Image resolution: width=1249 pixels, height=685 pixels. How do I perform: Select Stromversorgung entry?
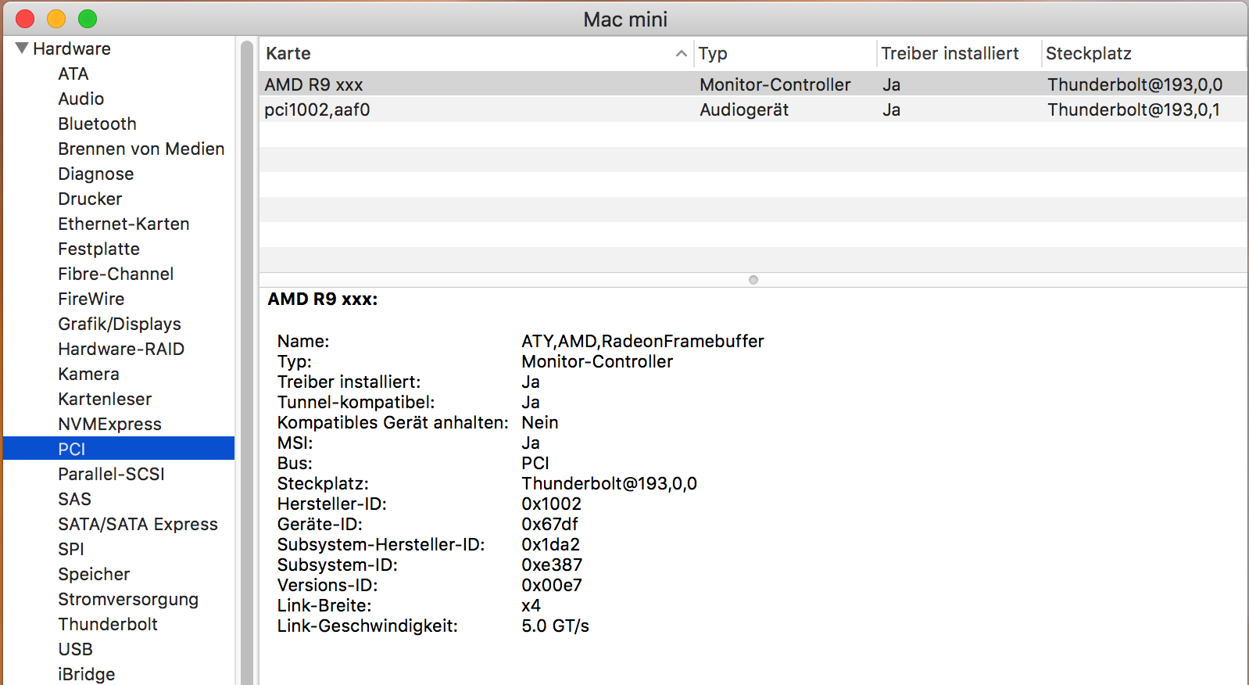click(128, 599)
